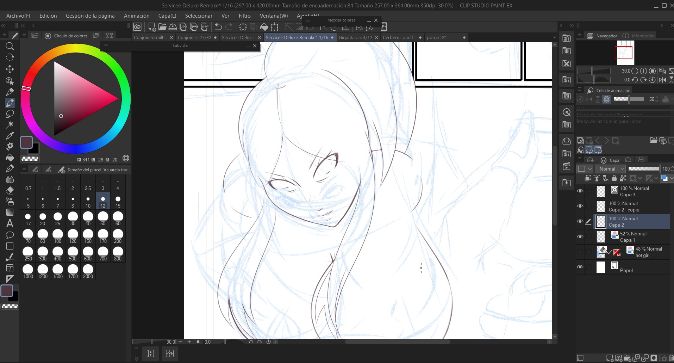Hide the Capa 2 - copia layer
Image resolution: width=674 pixels, height=363 pixels.
click(580, 207)
